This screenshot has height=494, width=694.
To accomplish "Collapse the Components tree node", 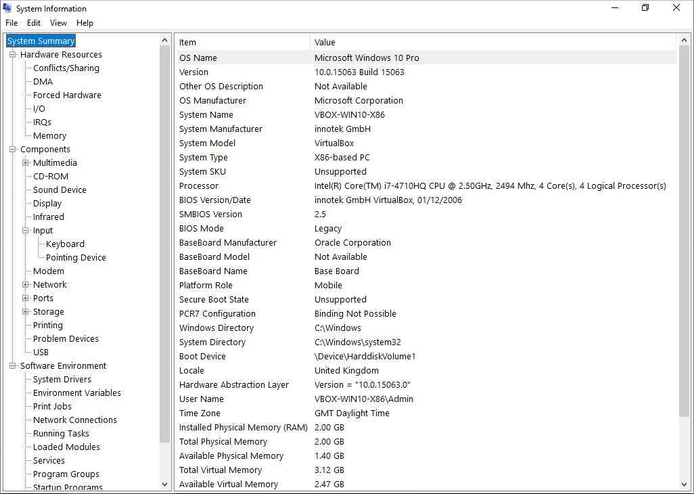I will [13, 149].
